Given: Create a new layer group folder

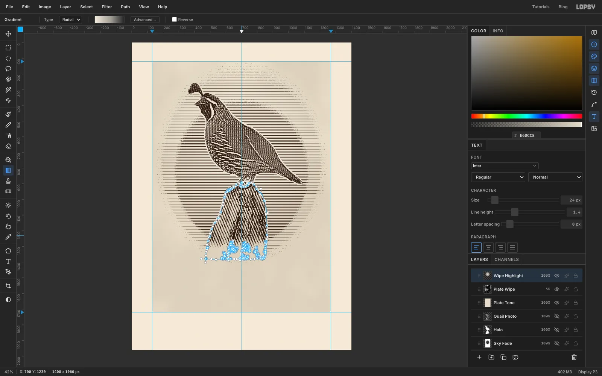Looking at the screenshot, I should coord(491,357).
